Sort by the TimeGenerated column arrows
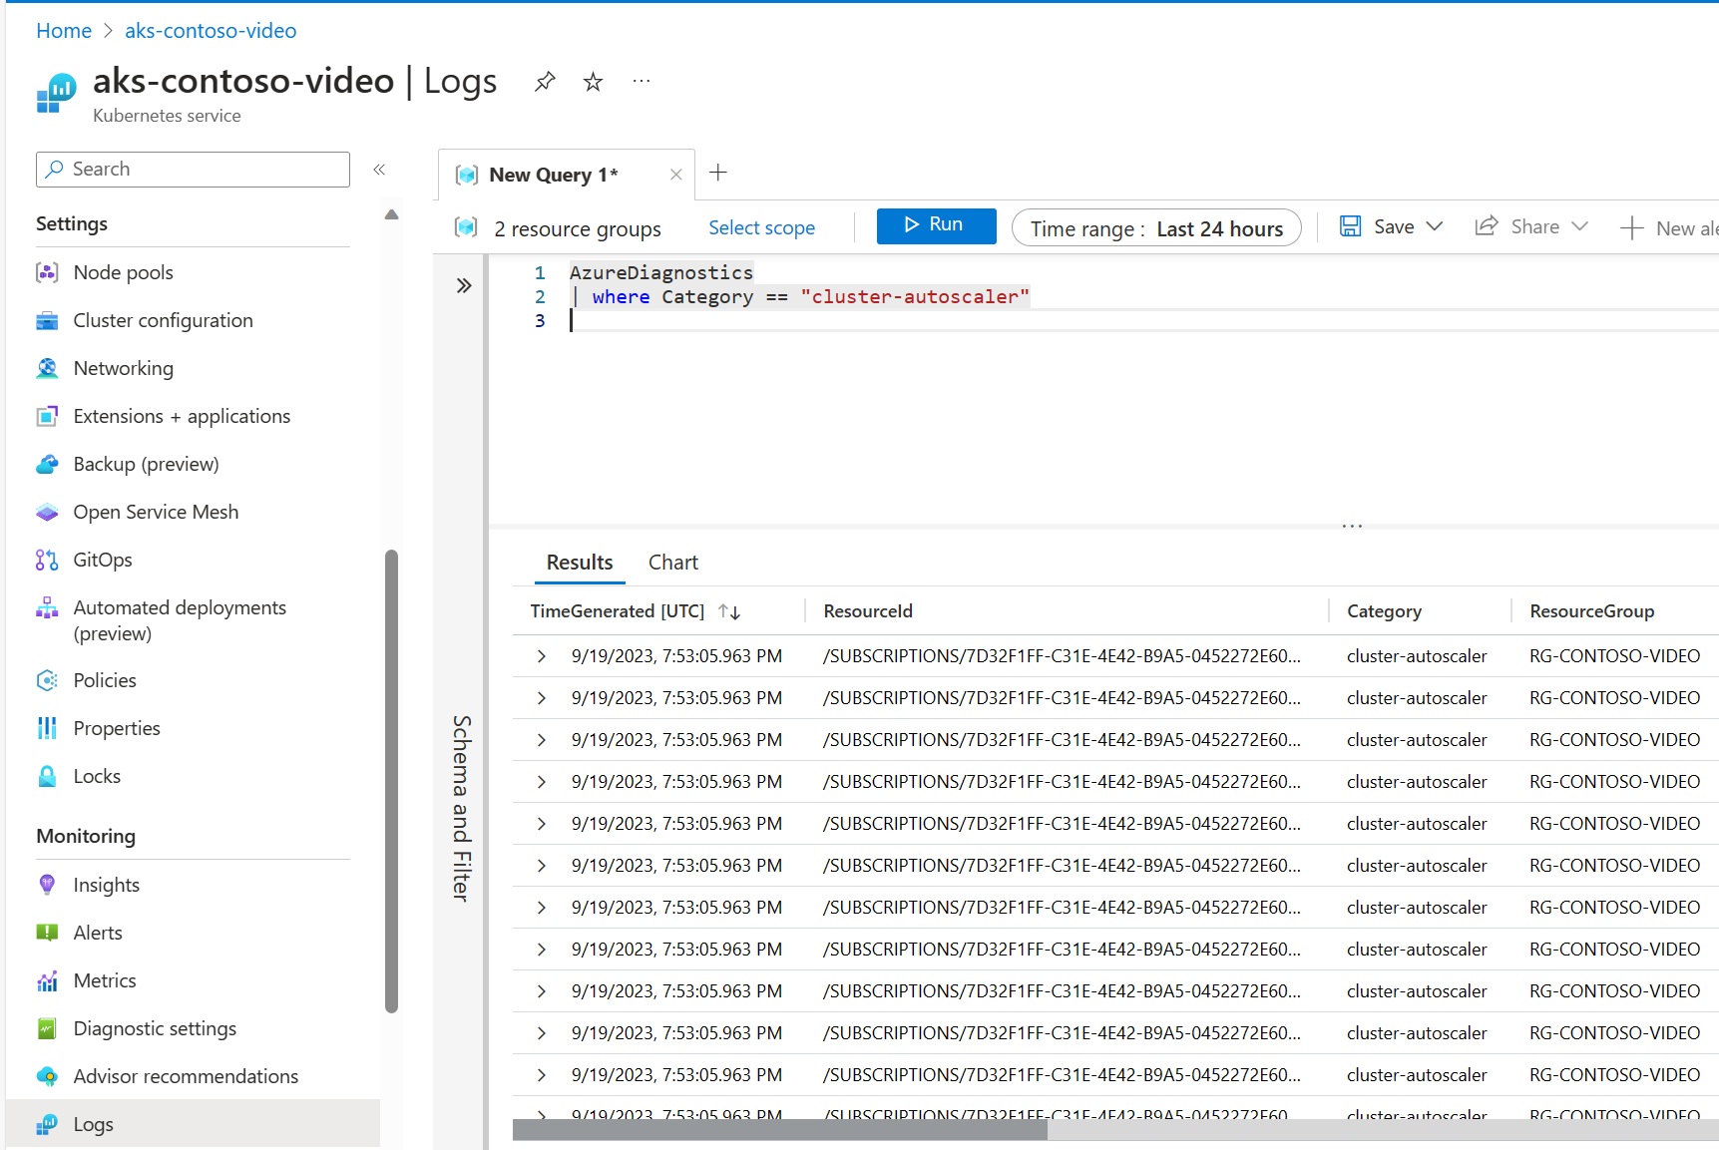Viewport: 1719px width, 1150px height. (729, 611)
